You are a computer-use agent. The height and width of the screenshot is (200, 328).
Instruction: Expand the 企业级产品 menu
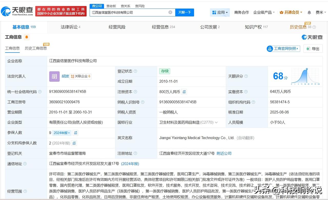point(264,12)
